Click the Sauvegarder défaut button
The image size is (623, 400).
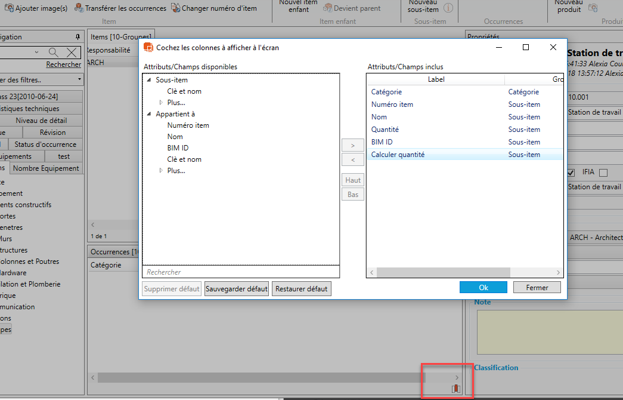tap(236, 289)
